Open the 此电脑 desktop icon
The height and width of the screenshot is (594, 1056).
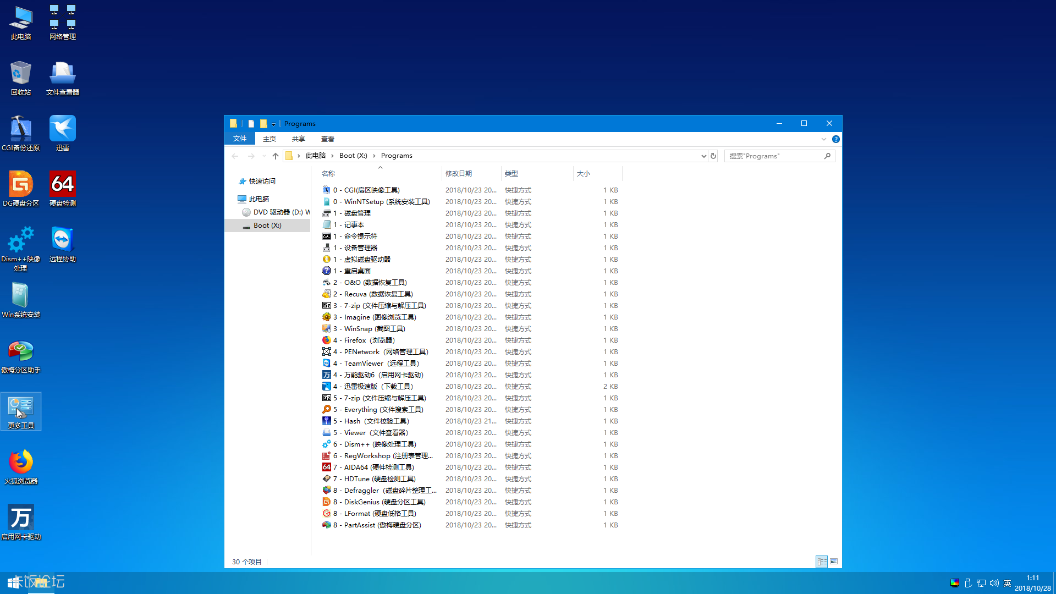(21, 23)
